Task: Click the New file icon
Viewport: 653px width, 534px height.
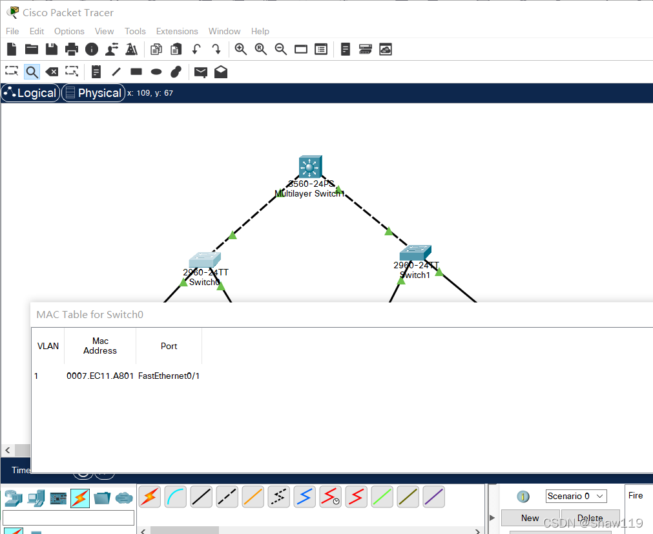Action: 12,49
